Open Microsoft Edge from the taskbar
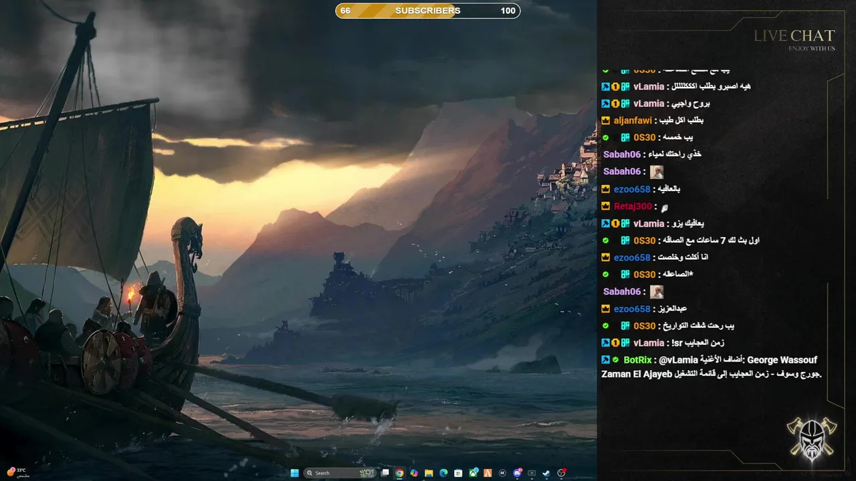The width and height of the screenshot is (856, 481). 443,473
